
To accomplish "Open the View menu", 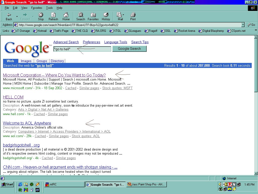I will click(x=24, y=8).
